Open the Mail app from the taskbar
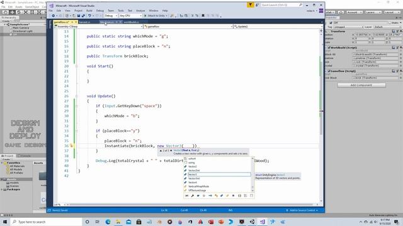This screenshot has width=403, height=226. (128, 222)
